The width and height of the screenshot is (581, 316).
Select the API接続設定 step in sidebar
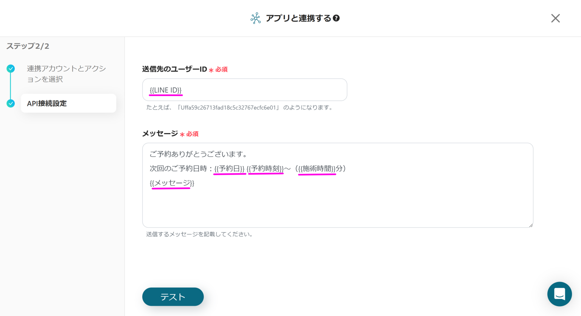(x=46, y=103)
